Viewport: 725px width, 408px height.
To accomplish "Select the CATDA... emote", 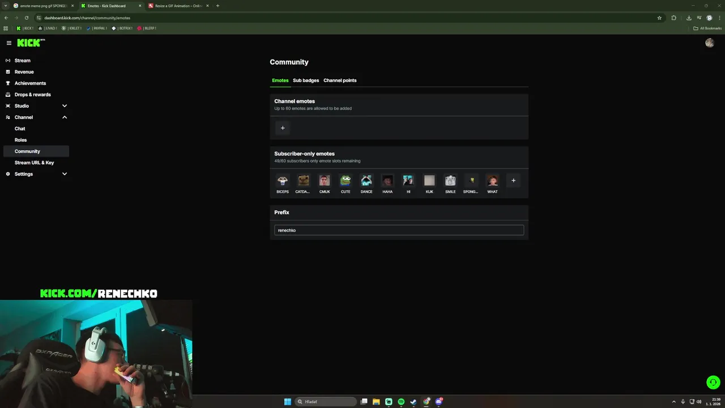I will [x=304, y=181].
